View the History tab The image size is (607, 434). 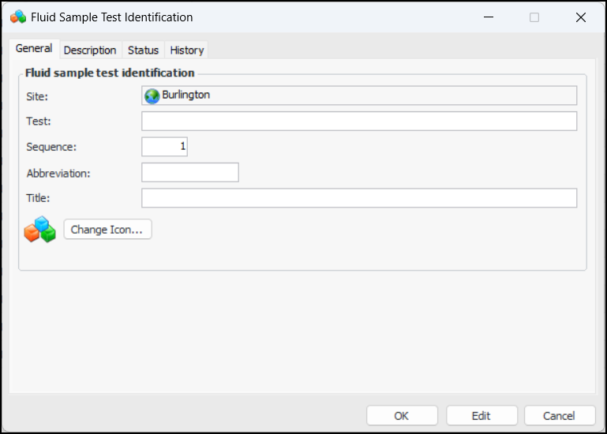[187, 50]
